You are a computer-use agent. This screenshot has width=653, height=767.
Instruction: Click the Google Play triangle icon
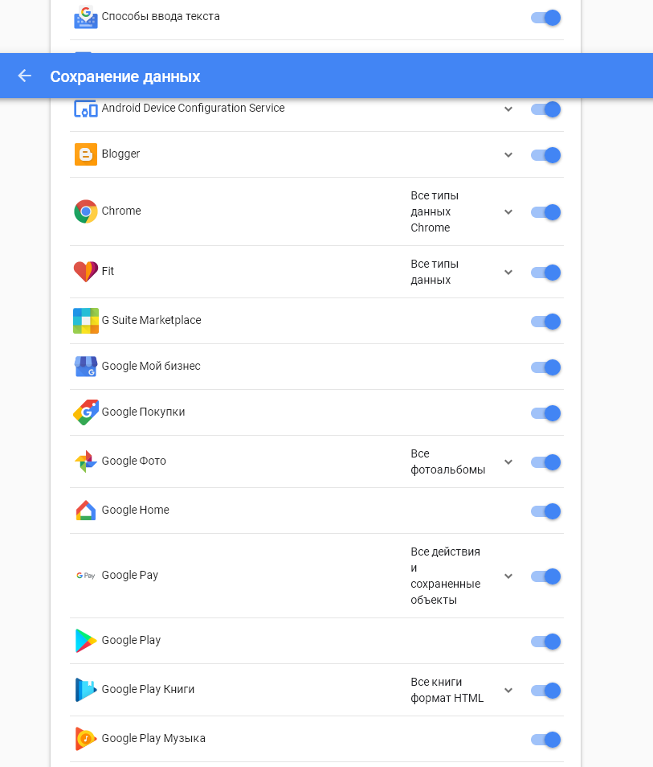85,641
